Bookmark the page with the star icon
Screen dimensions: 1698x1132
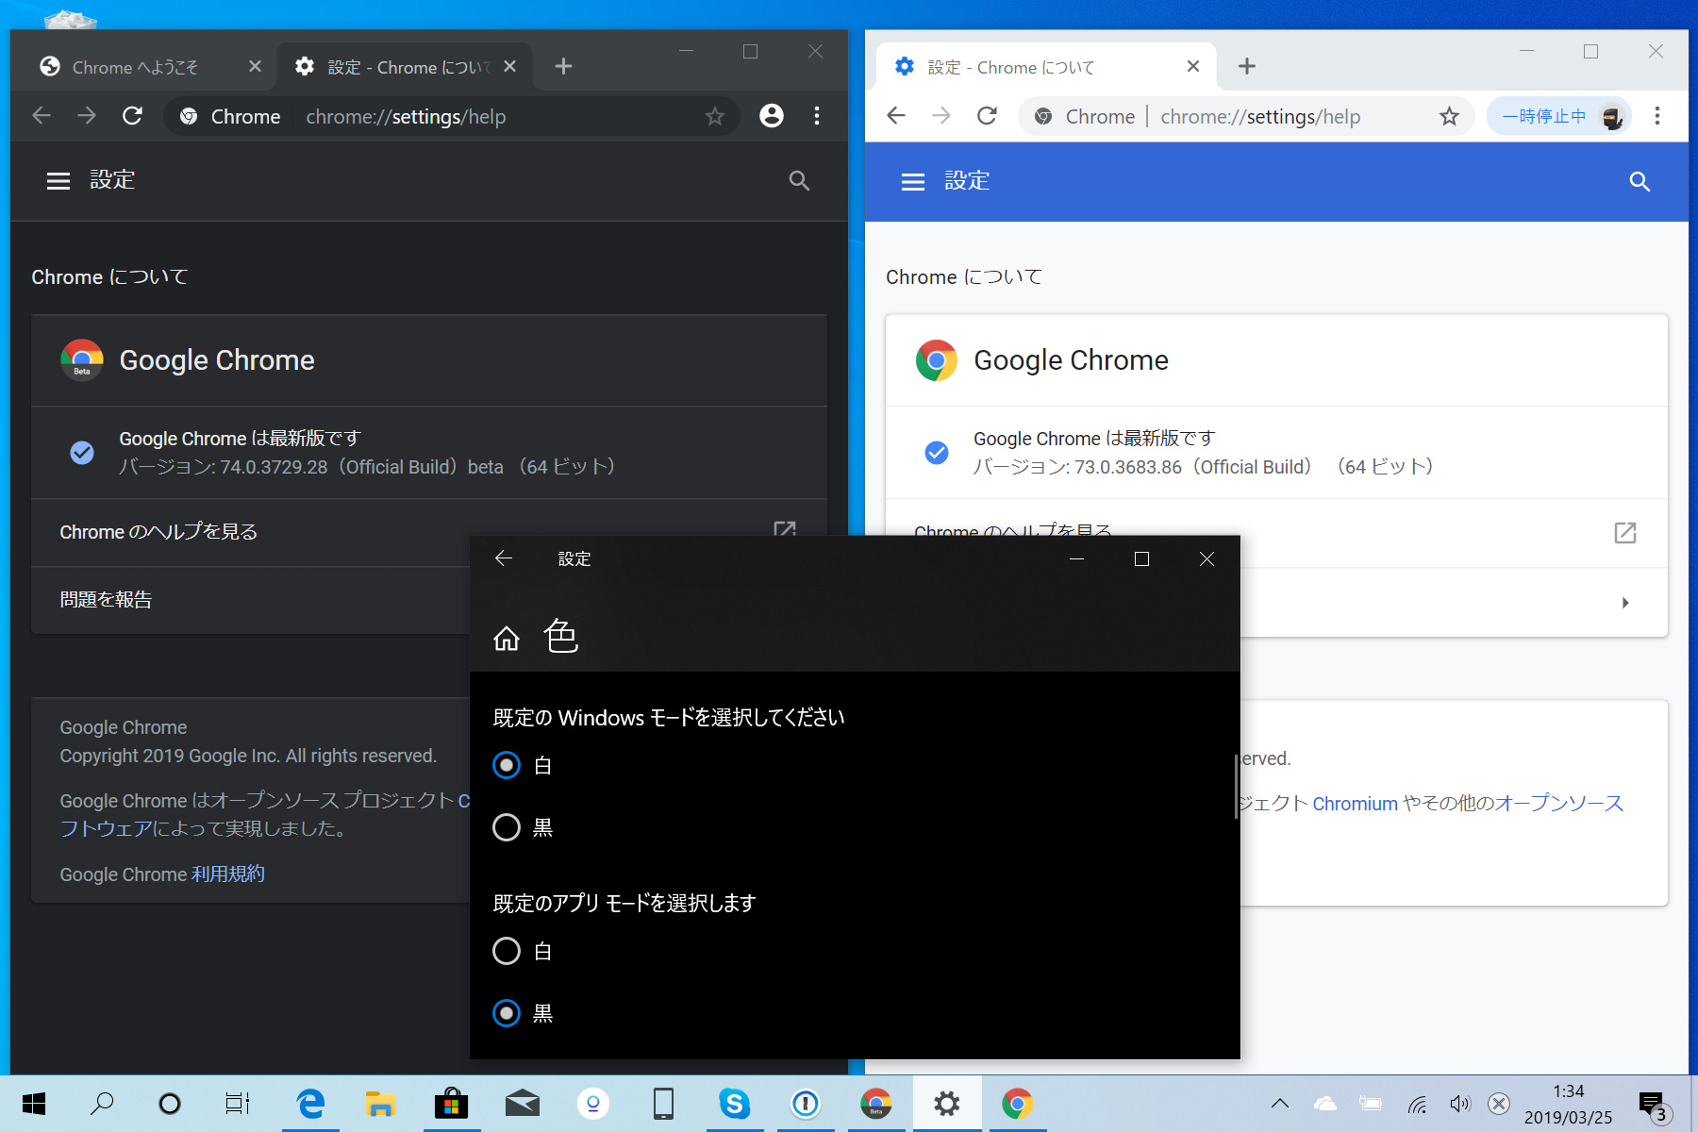pyautogui.click(x=715, y=116)
